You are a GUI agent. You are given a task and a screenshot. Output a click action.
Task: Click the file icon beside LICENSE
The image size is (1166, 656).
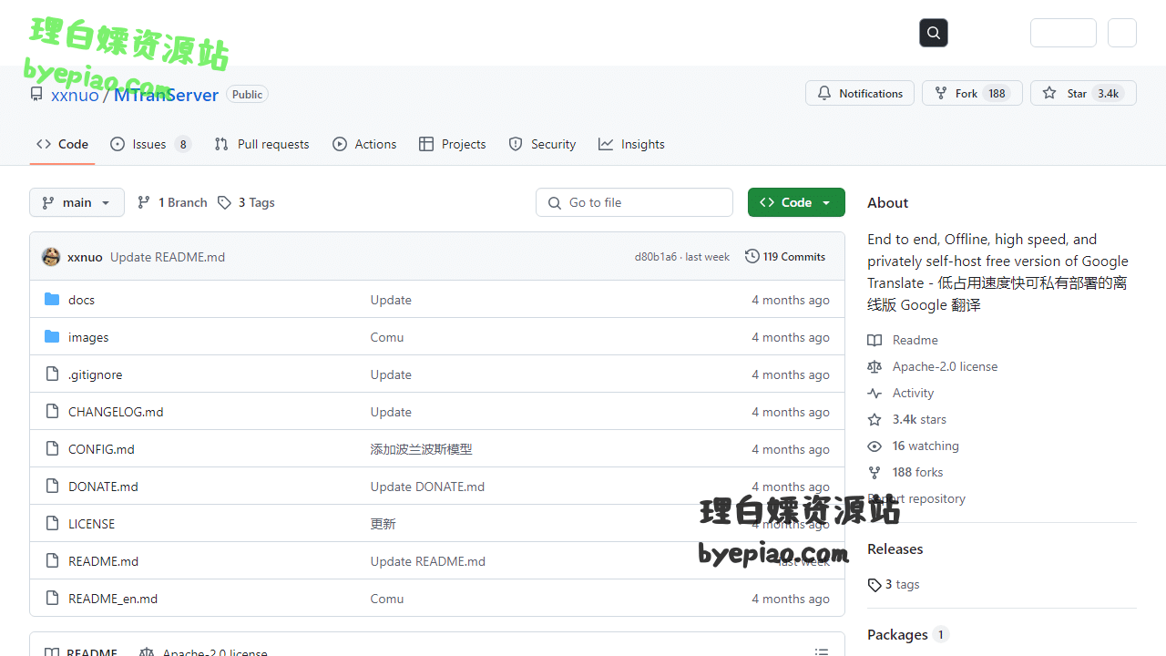[52, 524]
